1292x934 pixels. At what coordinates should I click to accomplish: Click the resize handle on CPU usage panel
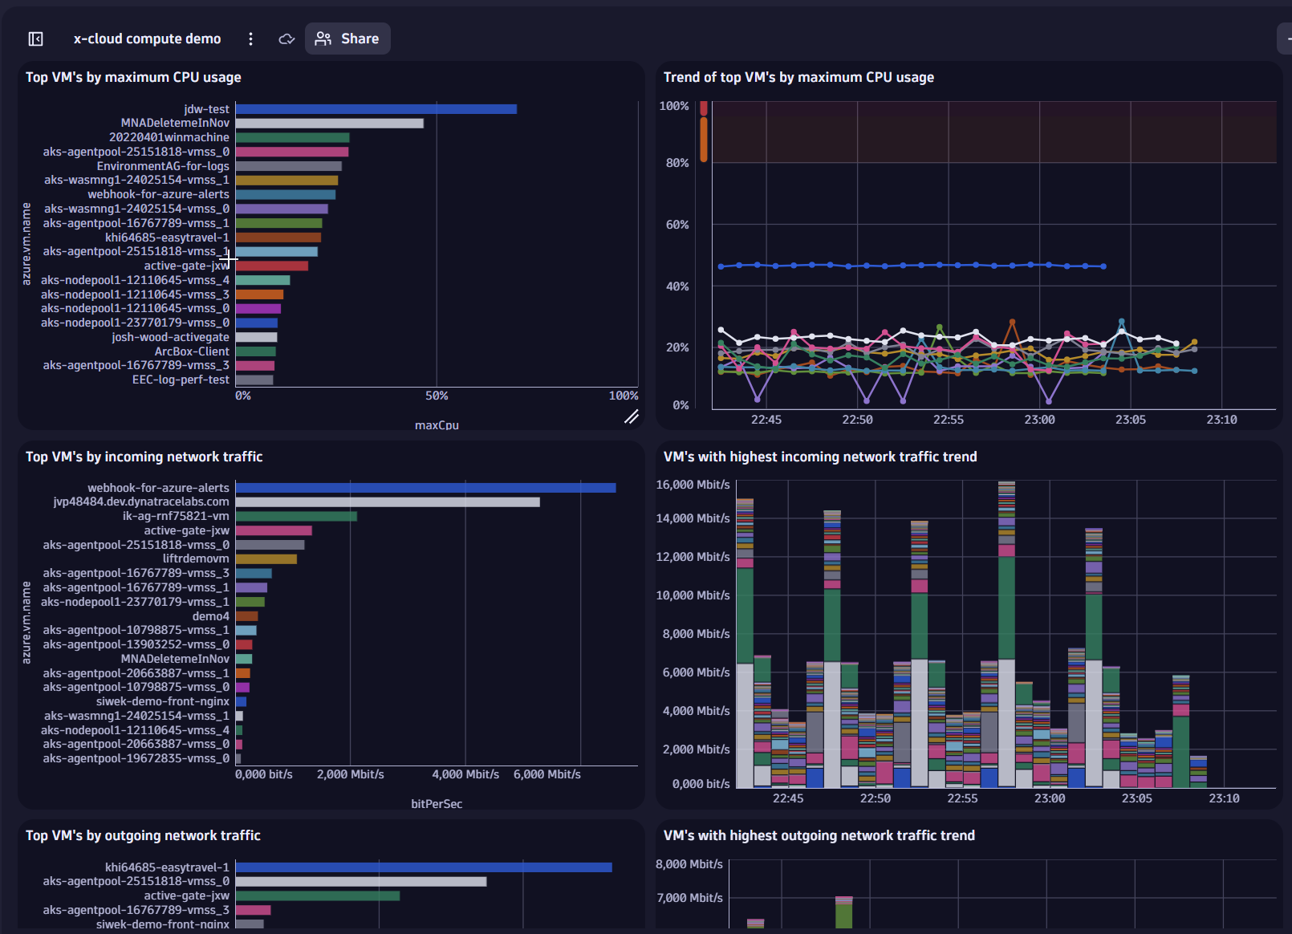632,417
